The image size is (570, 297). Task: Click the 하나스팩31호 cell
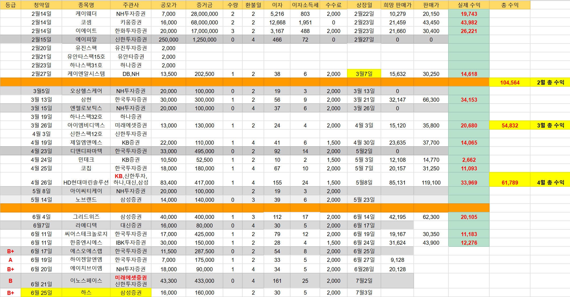pos(86,65)
